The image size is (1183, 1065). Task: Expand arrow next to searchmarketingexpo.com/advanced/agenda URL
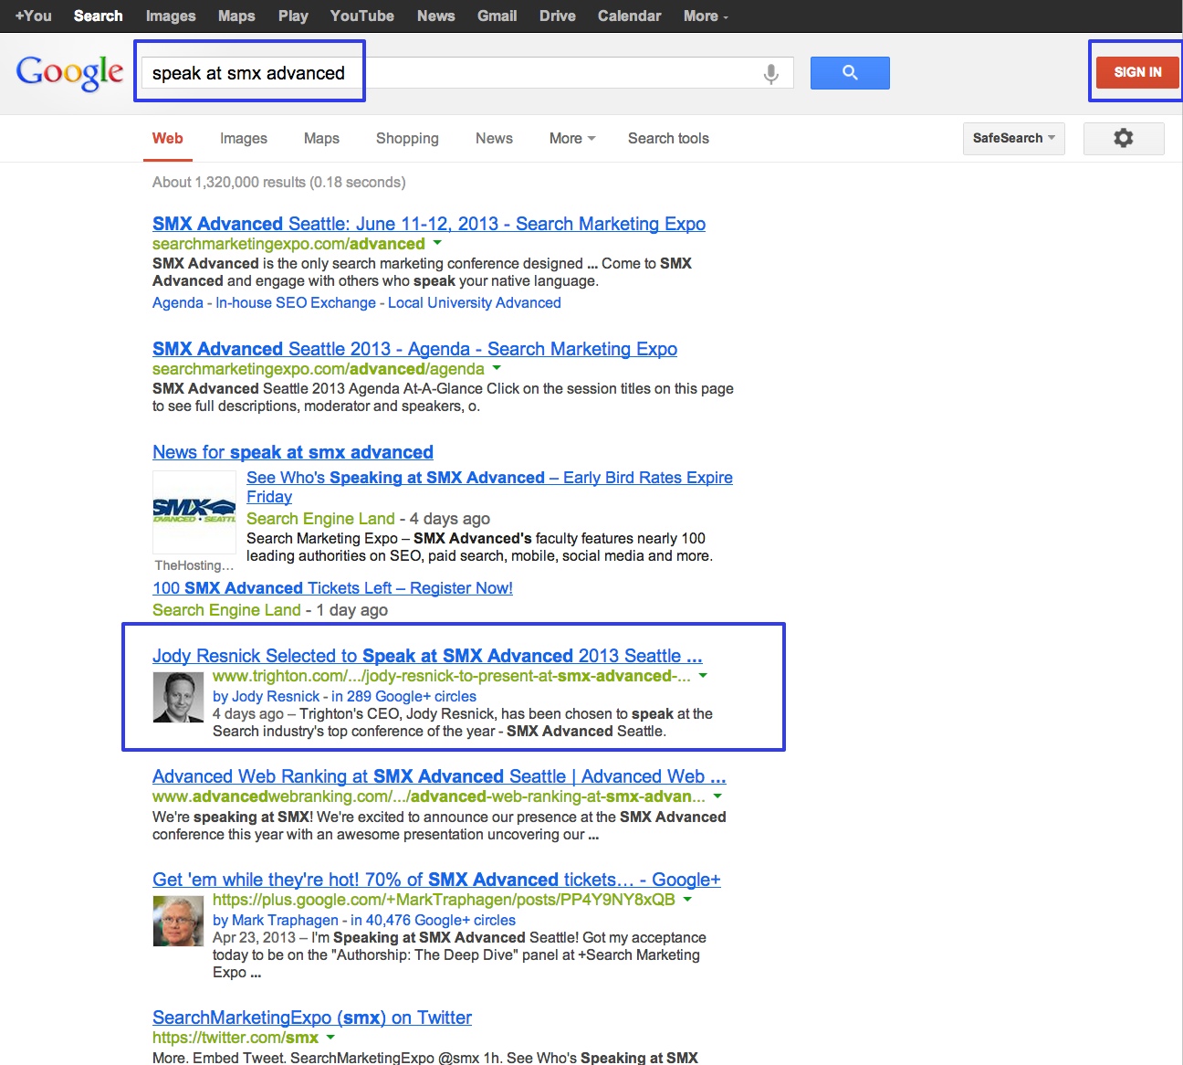point(497,368)
